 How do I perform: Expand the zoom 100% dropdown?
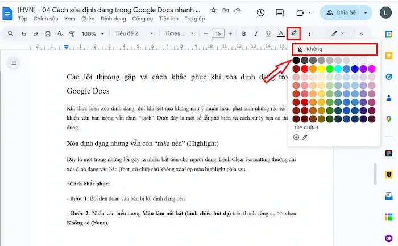pyautogui.click(x=92, y=34)
